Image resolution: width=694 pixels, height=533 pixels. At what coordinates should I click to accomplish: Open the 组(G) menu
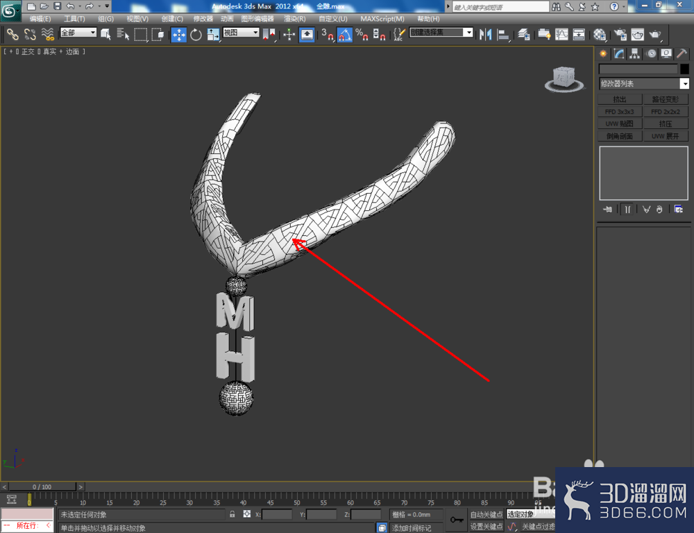pyautogui.click(x=105, y=19)
